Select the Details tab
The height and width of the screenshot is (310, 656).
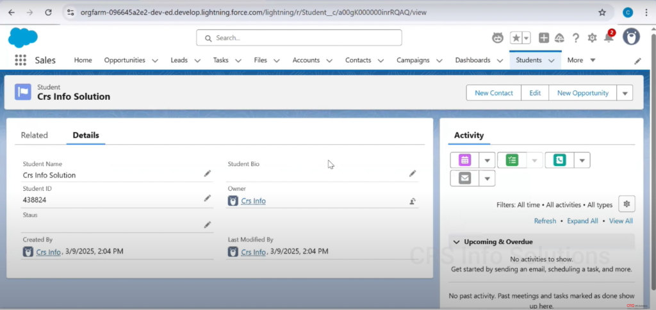point(86,135)
